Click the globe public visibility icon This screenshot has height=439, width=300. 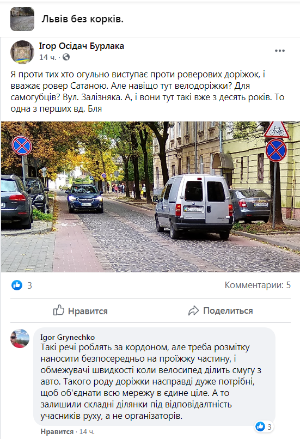[66, 57]
